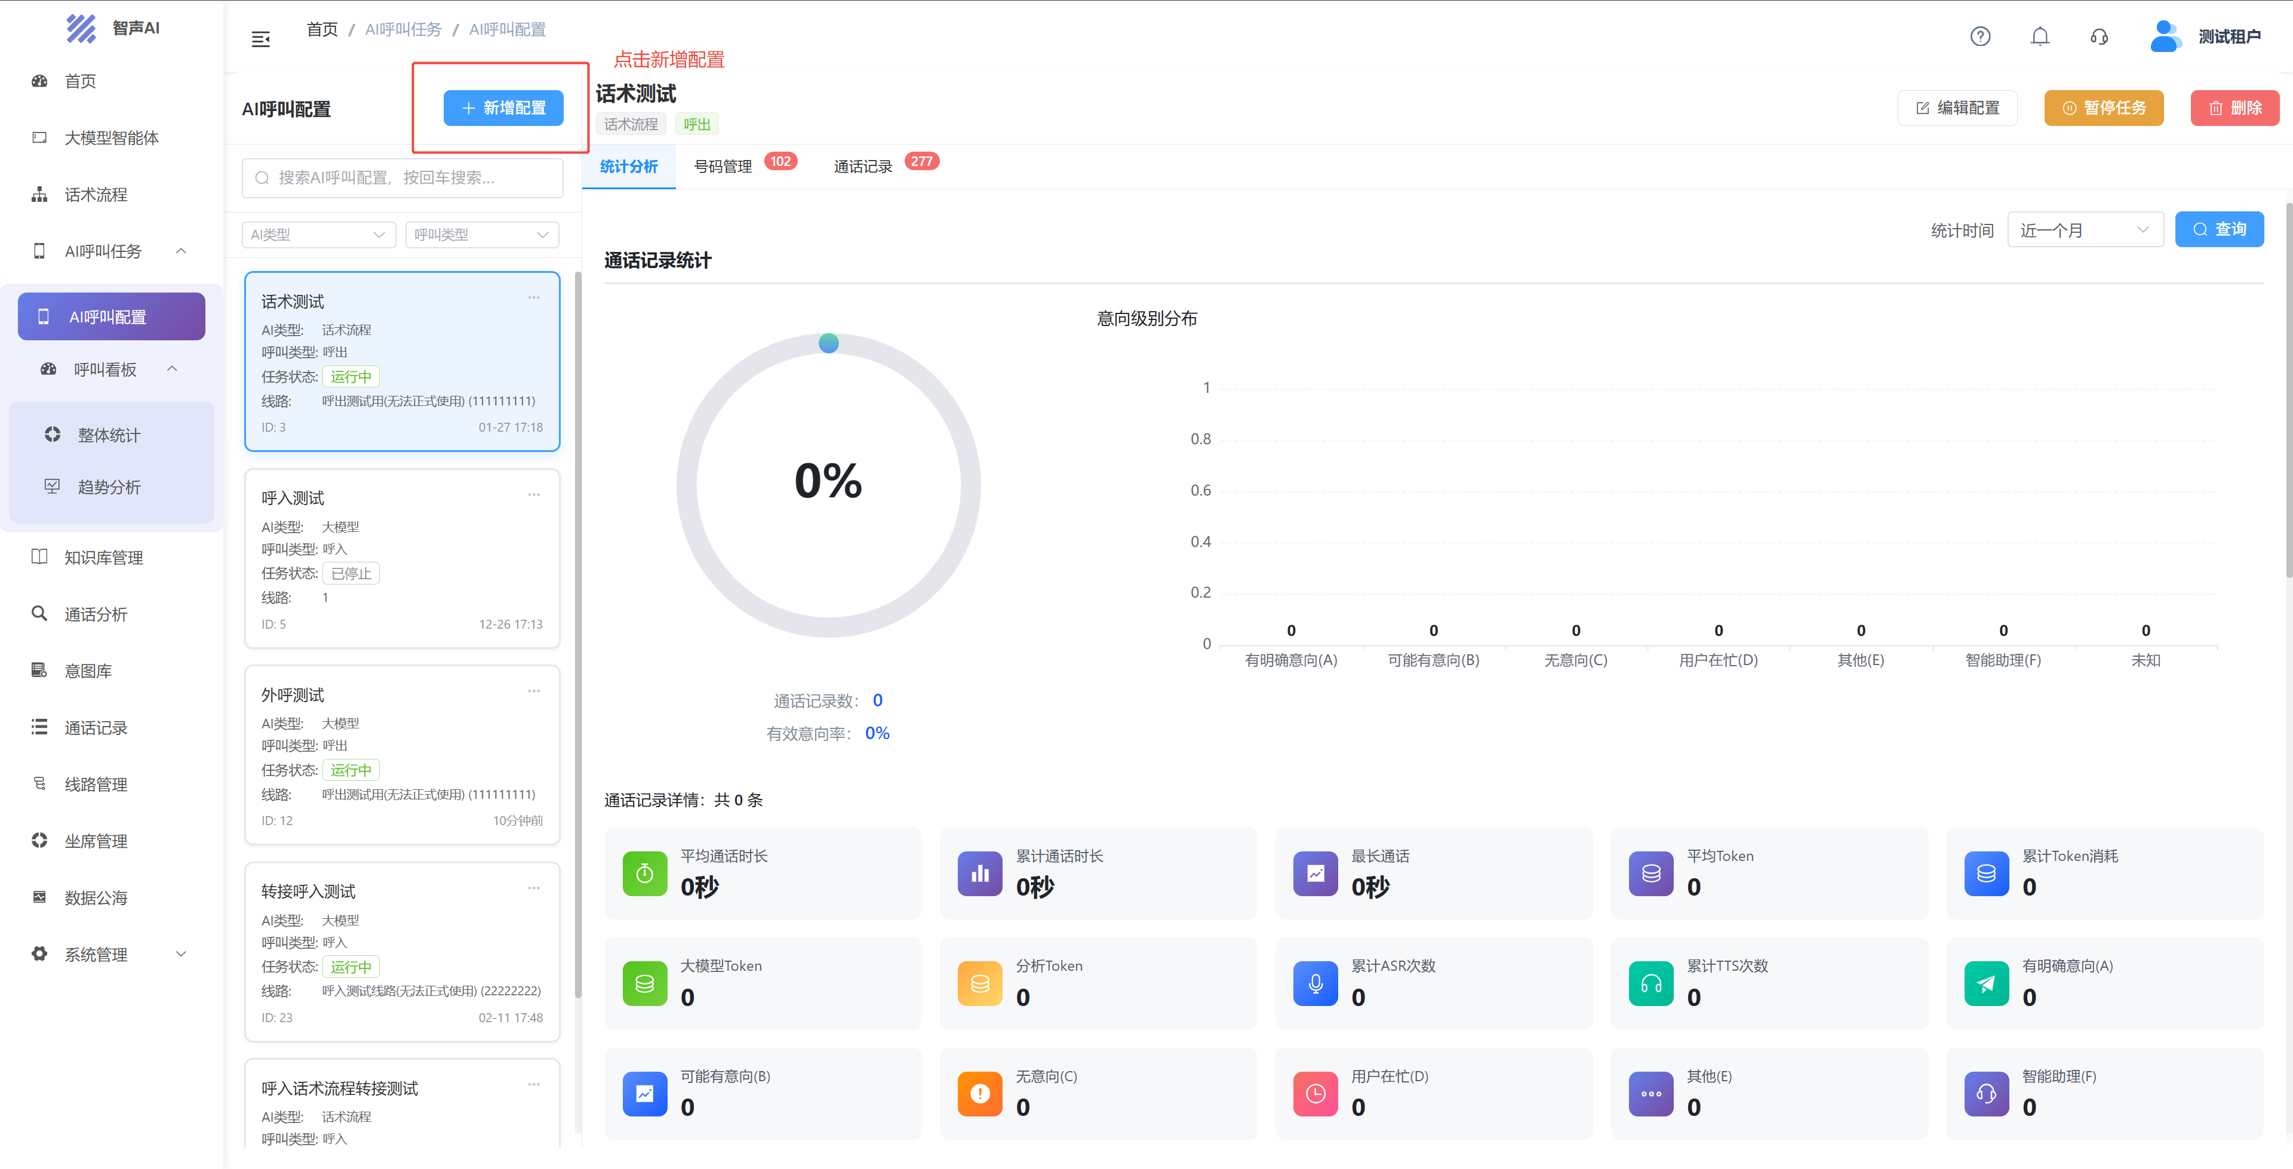
Task: Open more options on 呼入测试 card
Action: click(533, 494)
